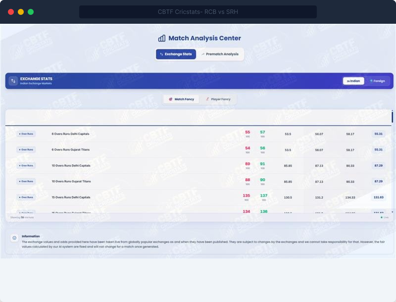The height and width of the screenshot is (302, 396).
Task: Click the Prematch Analysis trend icon
Action: (203, 54)
